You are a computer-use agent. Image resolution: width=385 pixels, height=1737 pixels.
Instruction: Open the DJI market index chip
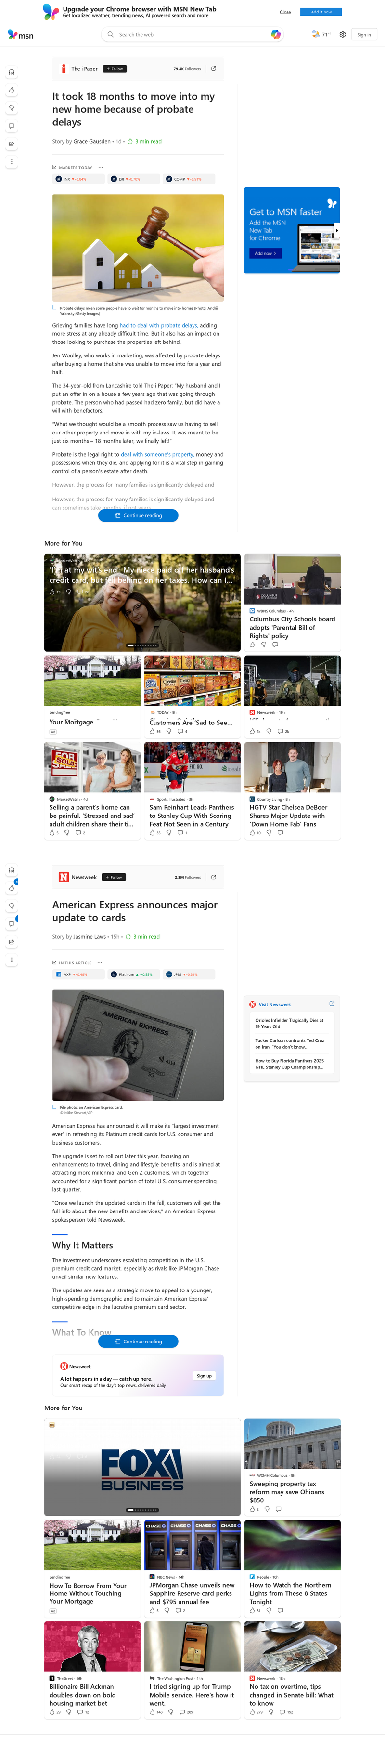(134, 179)
